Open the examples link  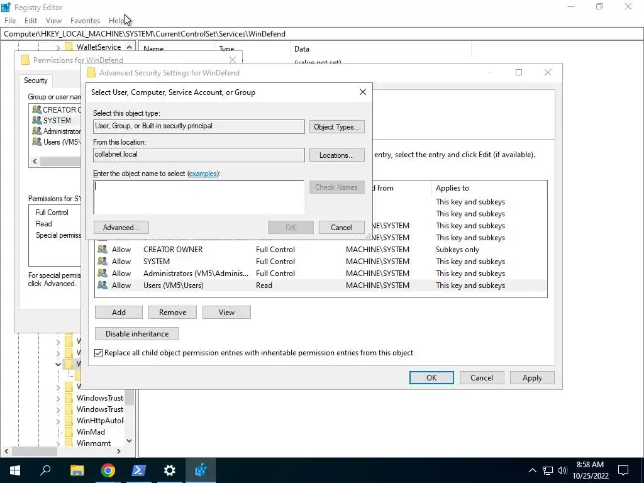(203, 174)
